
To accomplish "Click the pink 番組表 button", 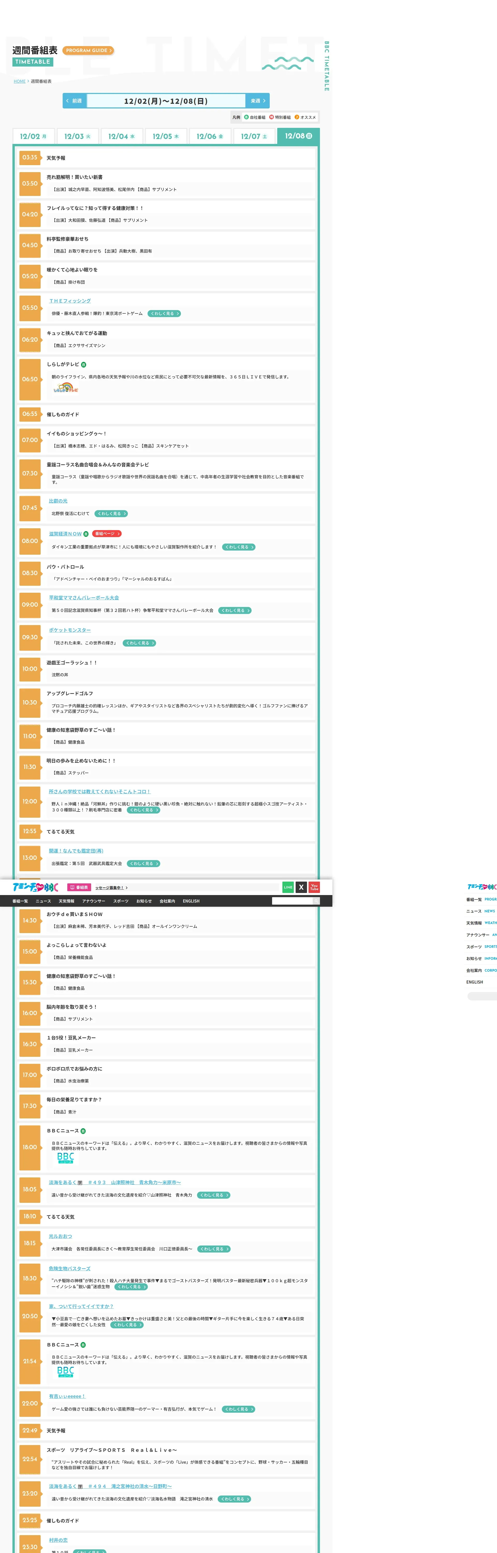I will pyautogui.click(x=79, y=888).
